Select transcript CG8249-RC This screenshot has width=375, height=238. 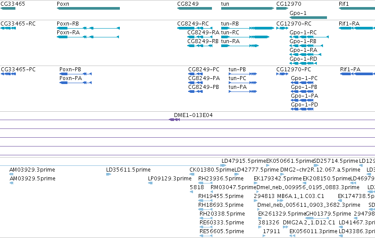[x=195, y=28]
